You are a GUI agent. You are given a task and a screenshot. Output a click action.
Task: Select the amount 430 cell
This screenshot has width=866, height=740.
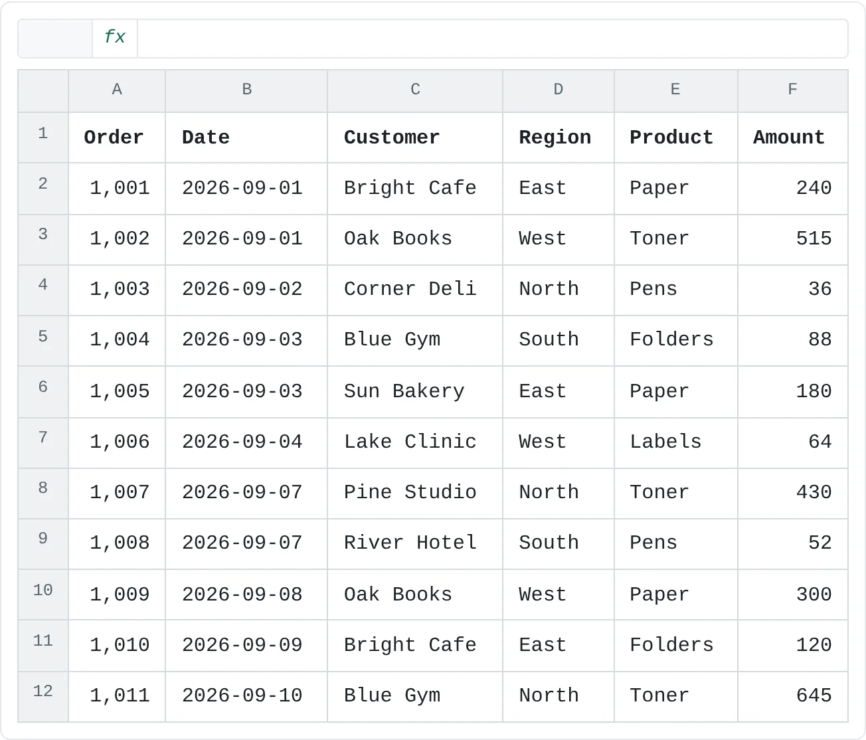(x=793, y=494)
